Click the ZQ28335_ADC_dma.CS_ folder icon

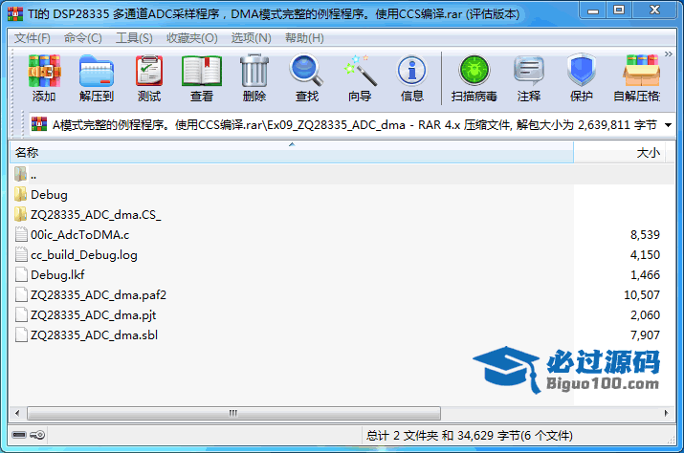point(20,214)
